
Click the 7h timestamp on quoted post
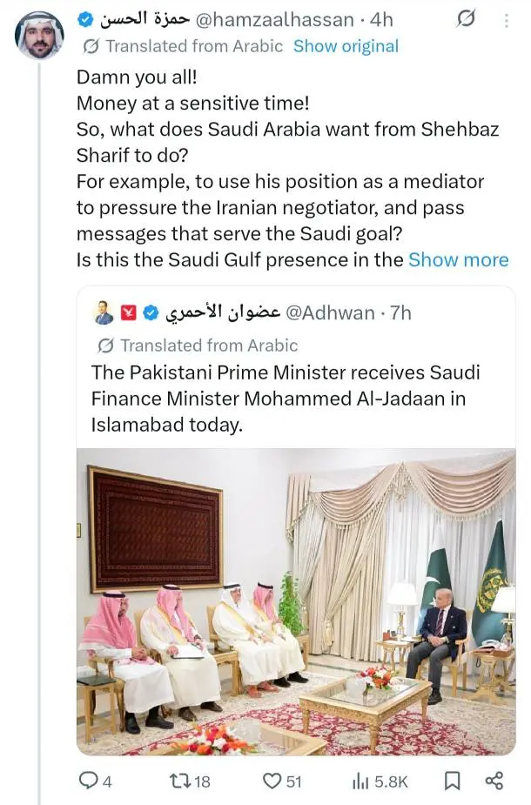click(400, 312)
